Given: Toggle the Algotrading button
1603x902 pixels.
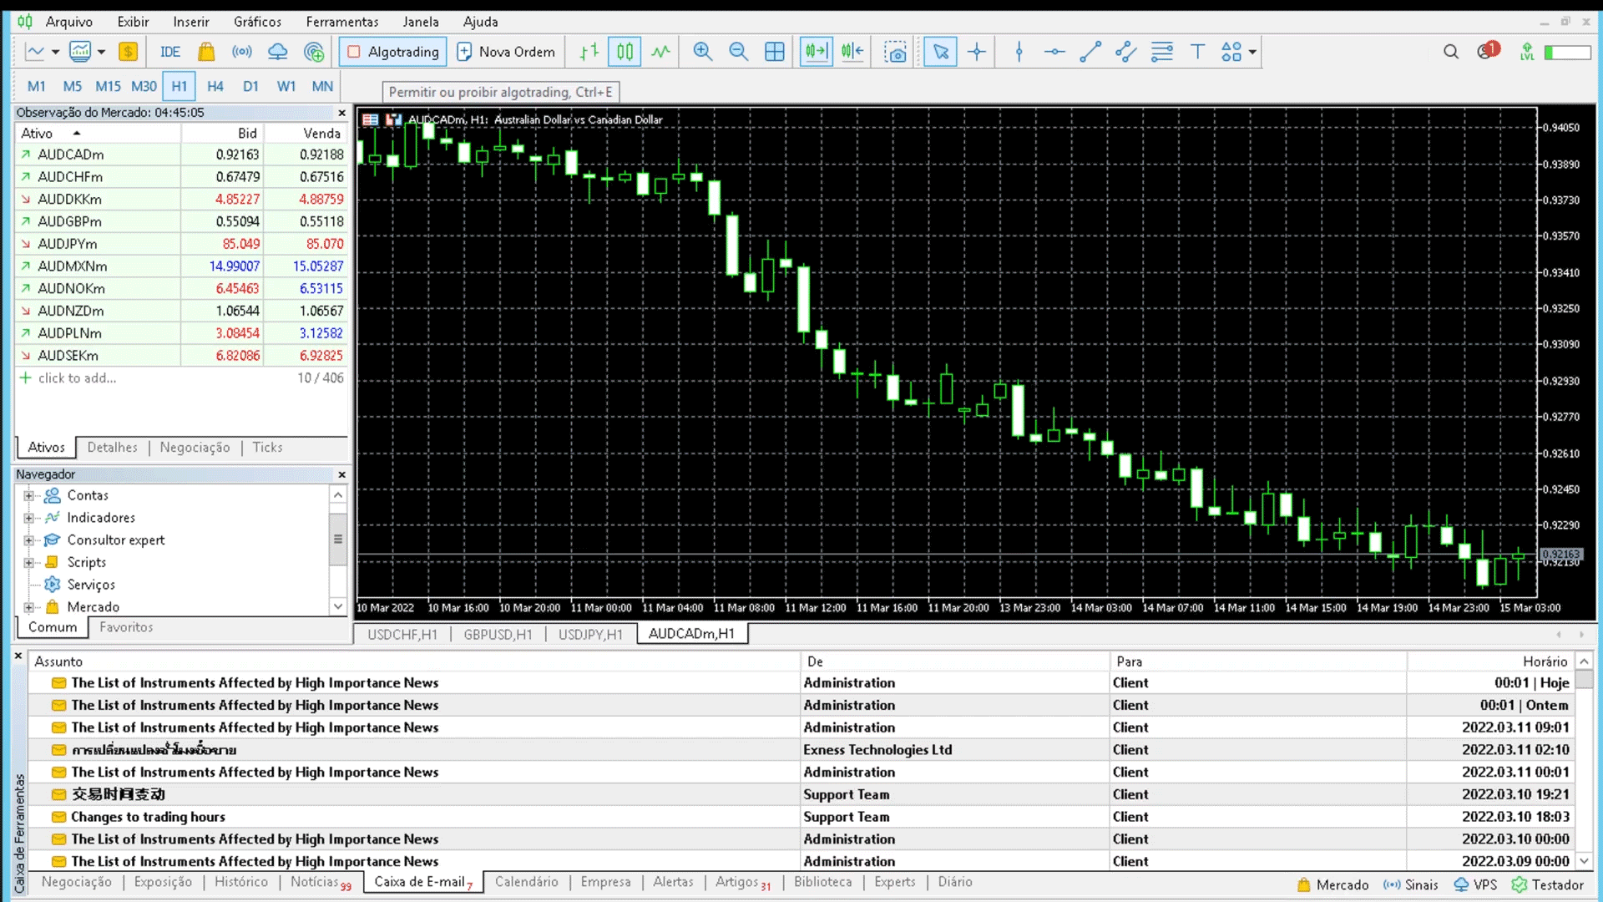Looking at the screenshot, I should pos(393,52).
